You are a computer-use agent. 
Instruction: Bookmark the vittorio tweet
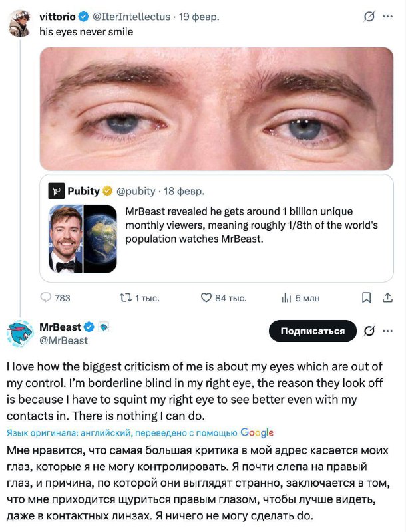pyautogui.click(x=366, y=298)
